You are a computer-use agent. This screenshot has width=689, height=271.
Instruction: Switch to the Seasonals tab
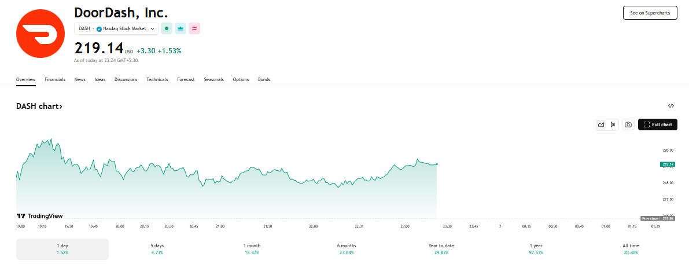[x=213, y=80]
